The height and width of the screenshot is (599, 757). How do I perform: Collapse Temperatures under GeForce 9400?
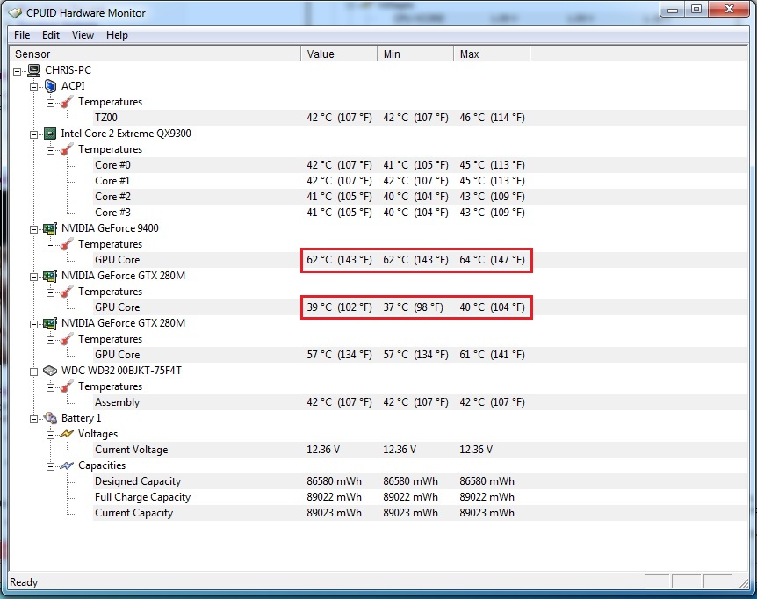(50, 245)
